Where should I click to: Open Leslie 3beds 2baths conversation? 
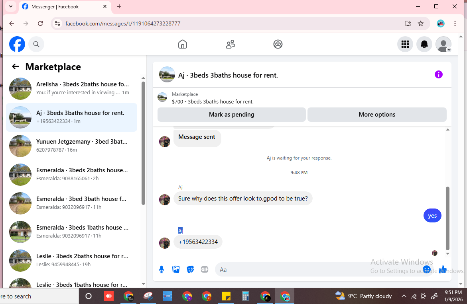point(71,260)
